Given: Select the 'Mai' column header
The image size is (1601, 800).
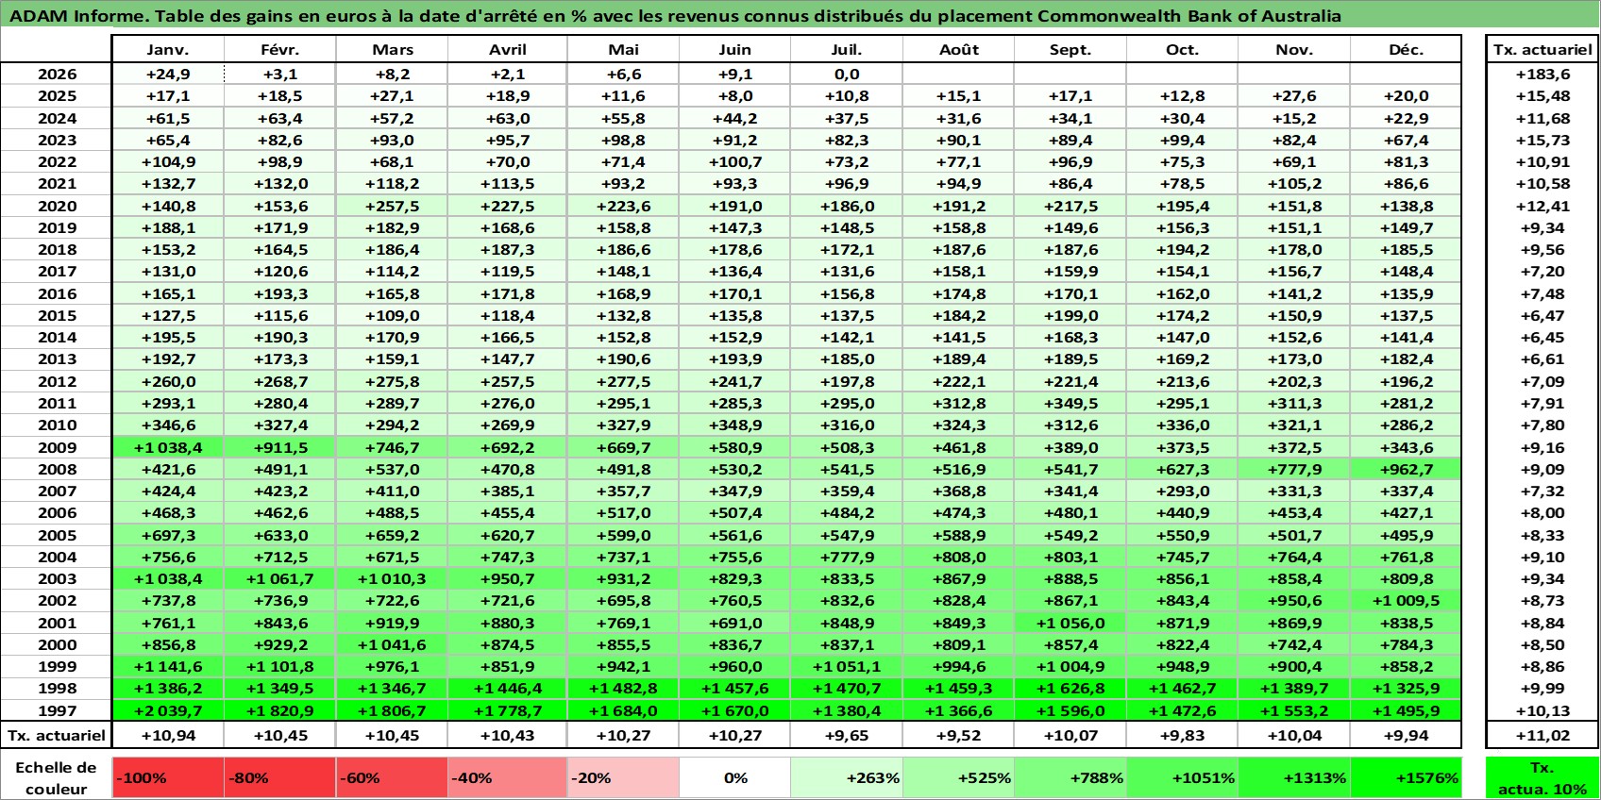Looking at the screenshot, I should click(623, 49).
